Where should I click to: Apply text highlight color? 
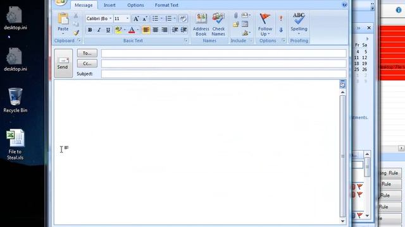(x=118, y=30)
